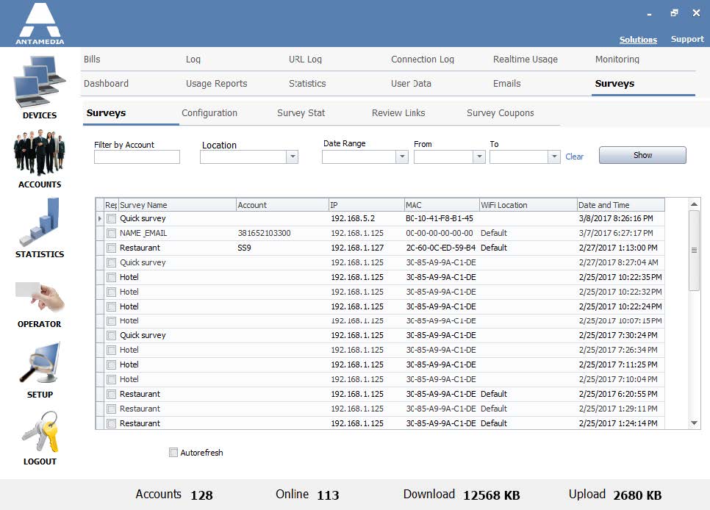This screenshot has width=710, height=510.
Task: Open the Accounts section icon
Action: point(40,153)
